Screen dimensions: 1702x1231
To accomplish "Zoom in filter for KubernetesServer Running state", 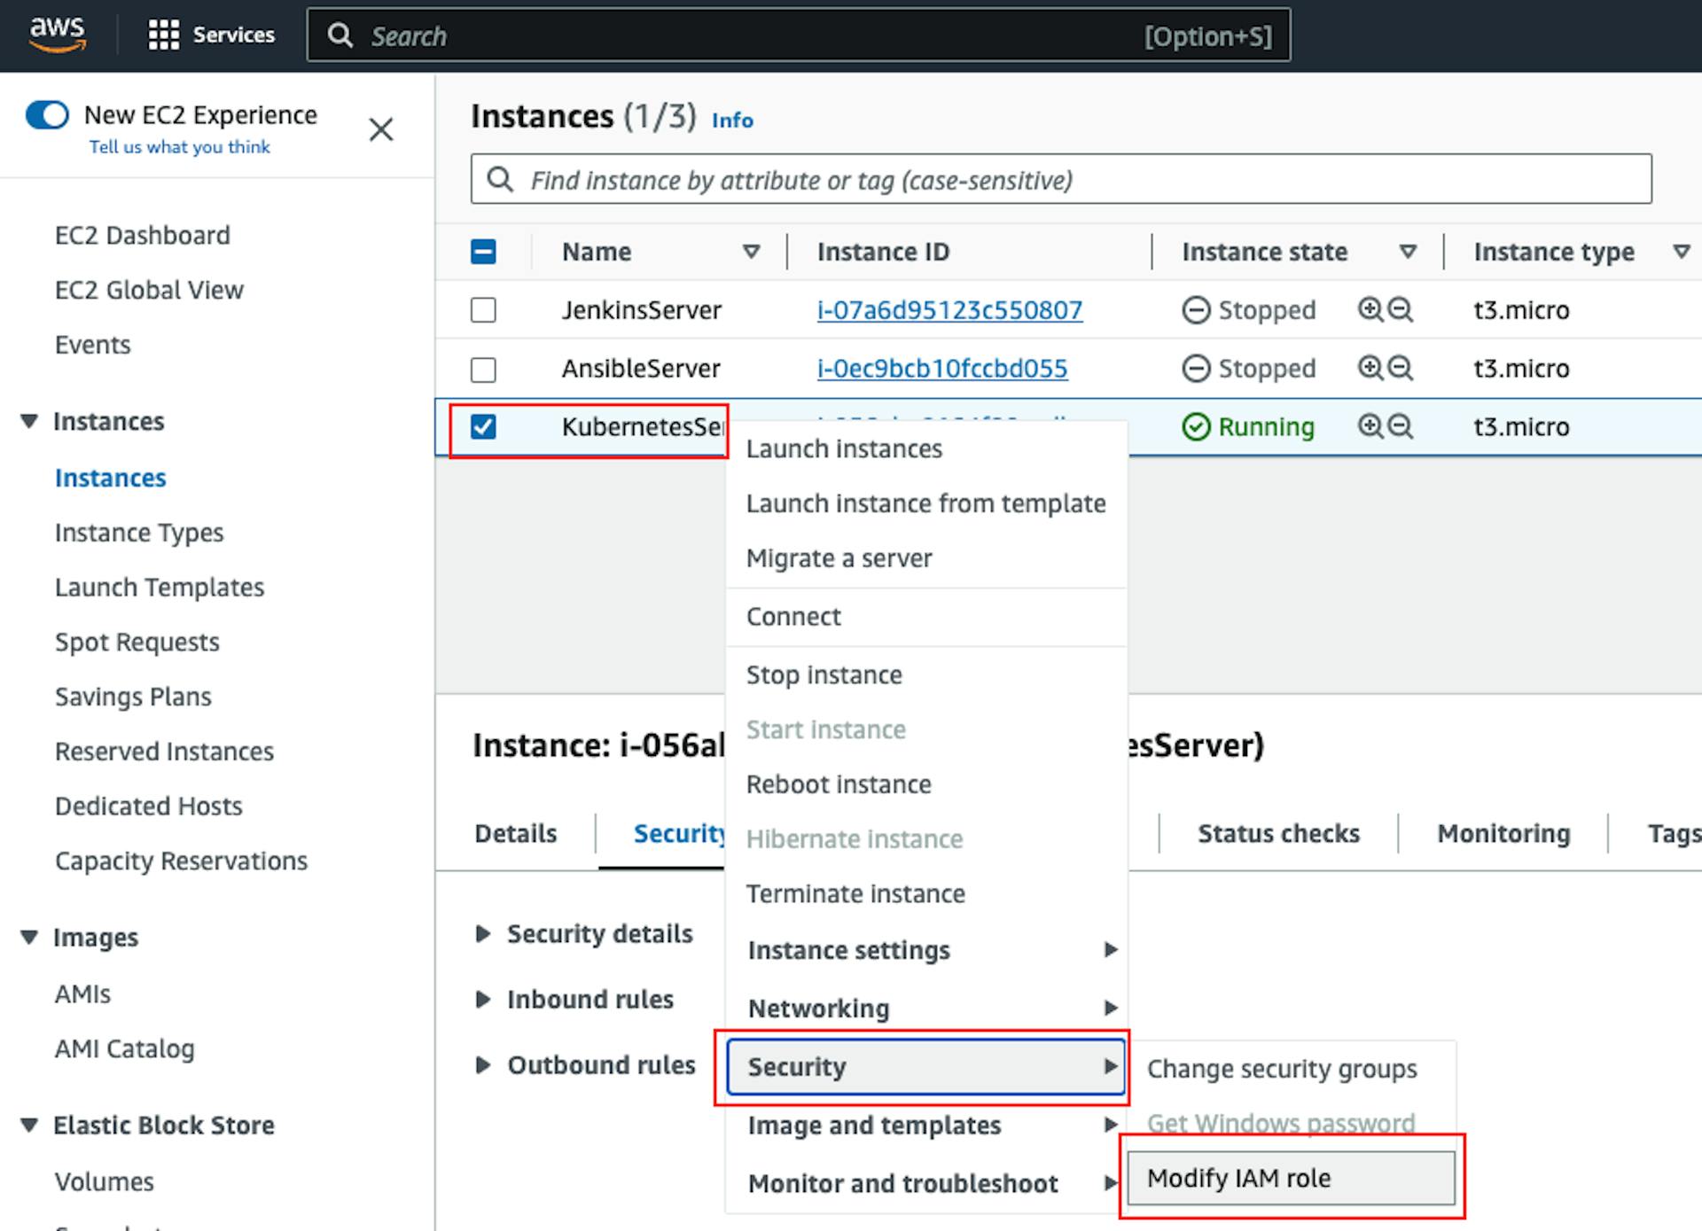I will (x=1370, y=426).
